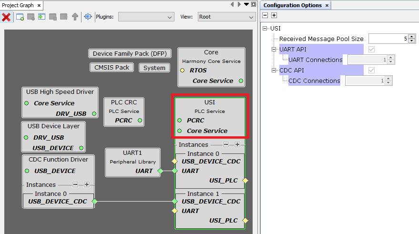Select the Device Family Pack (DFP) block
The width and height of the screenshot is (419, 234).
(129, 53)
